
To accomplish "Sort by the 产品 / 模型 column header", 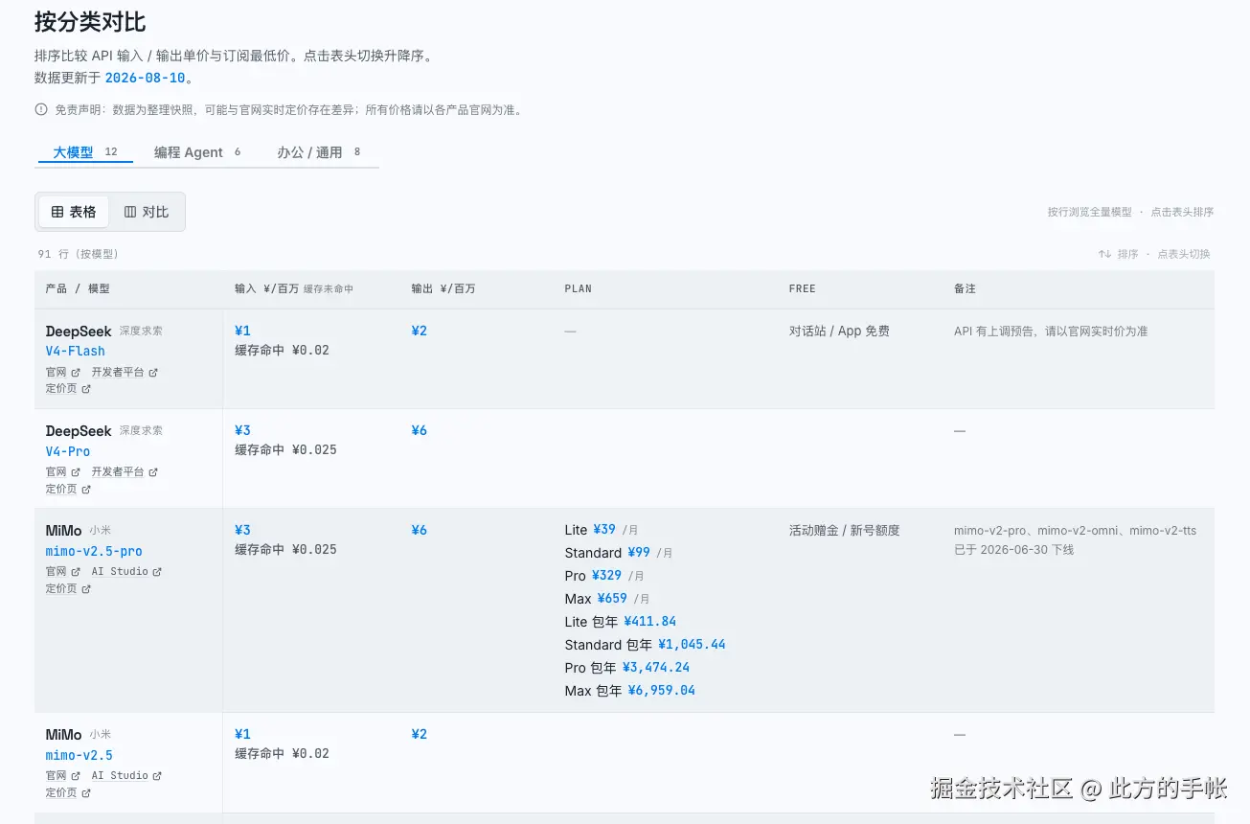I will pos(78,288).
